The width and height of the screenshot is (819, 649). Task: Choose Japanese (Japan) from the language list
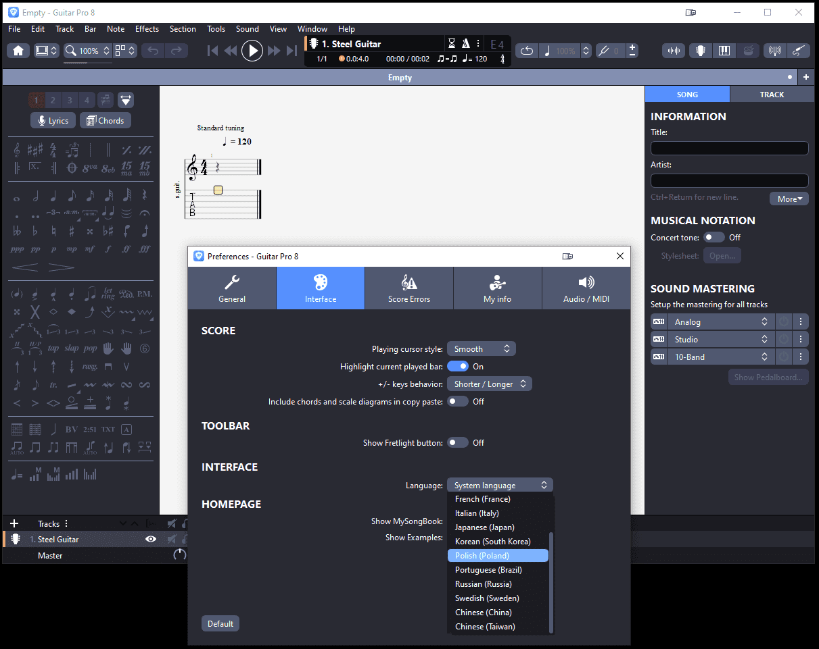(x=498, y=527)
